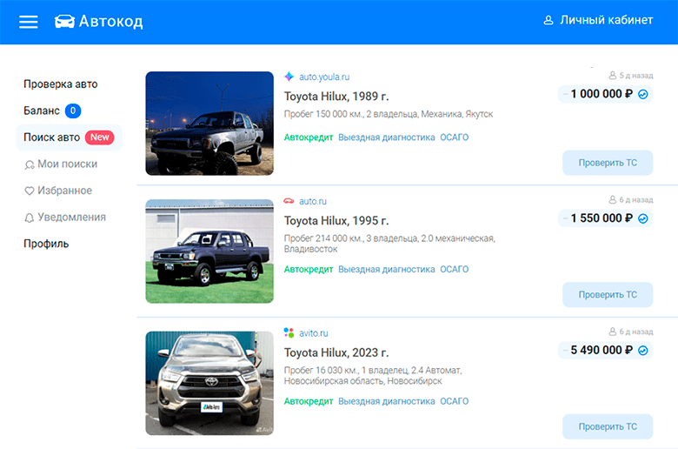
Task: Click the verified check icon beside 1 000 000 ₽
Action: click(x=643, y=94)
